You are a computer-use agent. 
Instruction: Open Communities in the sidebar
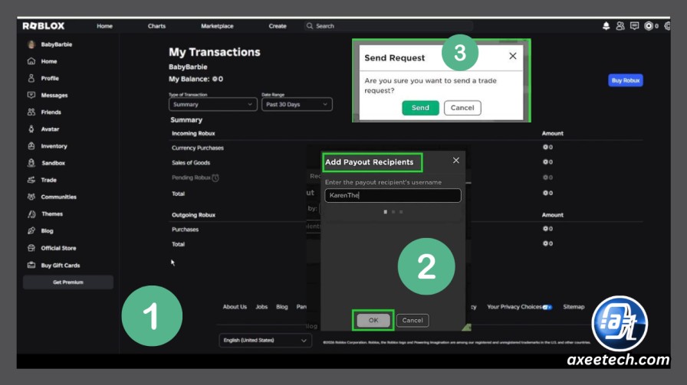[x=59, y=197]
